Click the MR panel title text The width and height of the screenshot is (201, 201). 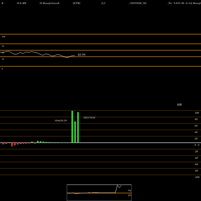click(x=179, y=105)
